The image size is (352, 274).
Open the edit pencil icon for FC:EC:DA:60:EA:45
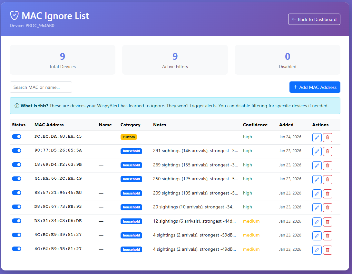pyautogui.click(x=317, y=137)
